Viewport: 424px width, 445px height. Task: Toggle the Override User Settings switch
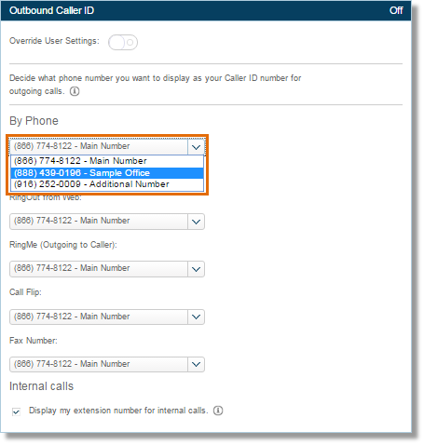tap(123, 42)
